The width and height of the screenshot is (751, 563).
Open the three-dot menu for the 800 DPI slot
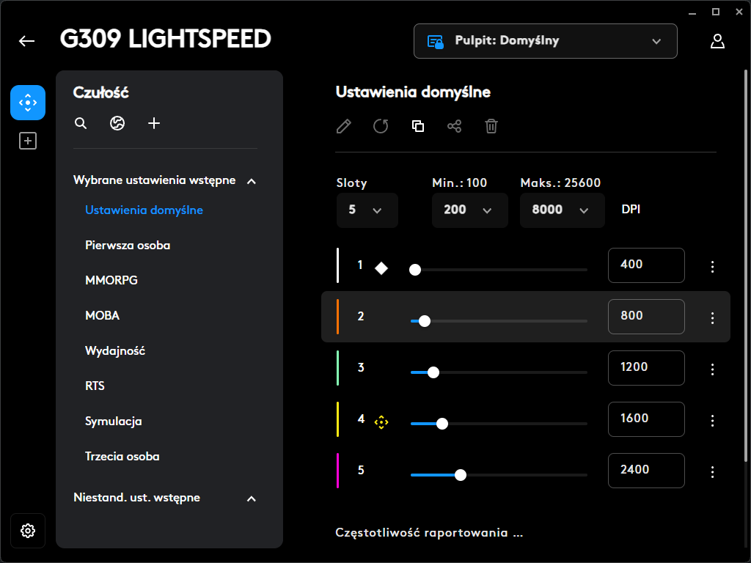click(712, 318)
